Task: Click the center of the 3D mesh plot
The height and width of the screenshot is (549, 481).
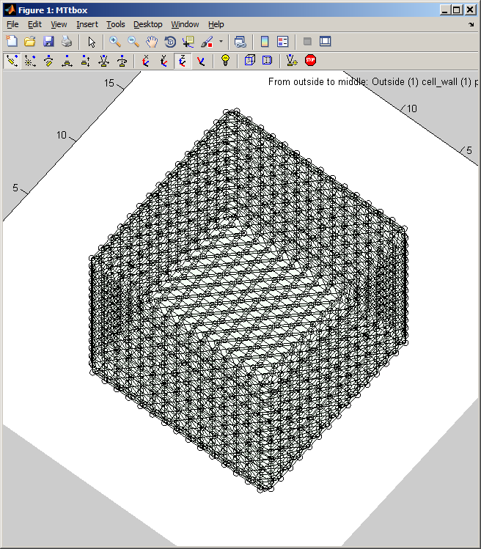Action: click(248, 301)
